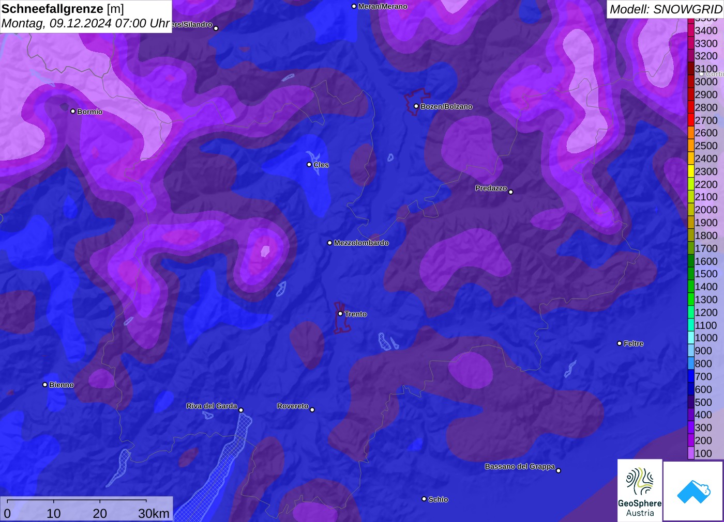The height and width of the screenshot is (522, 724).
Task: Click the GeoSphere Austria logo
Action: point(640,491)
